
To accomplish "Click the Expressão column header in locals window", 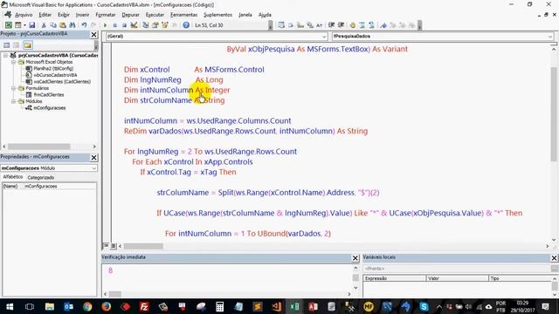I will (395, 278).
